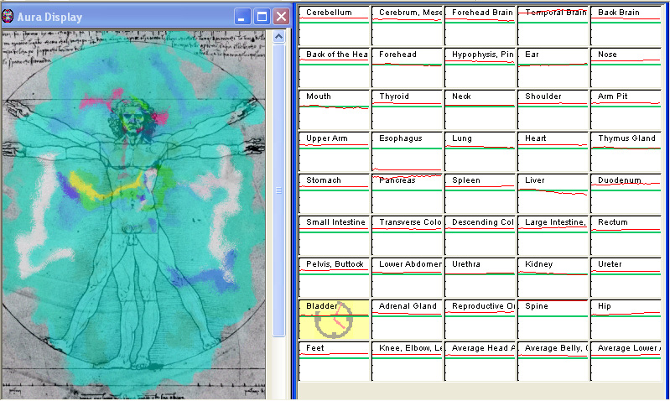The height and width of the screenshot is (401, 670).
Task: Select the Transverse Colon graph cell
Action: (x=407, y=235)
